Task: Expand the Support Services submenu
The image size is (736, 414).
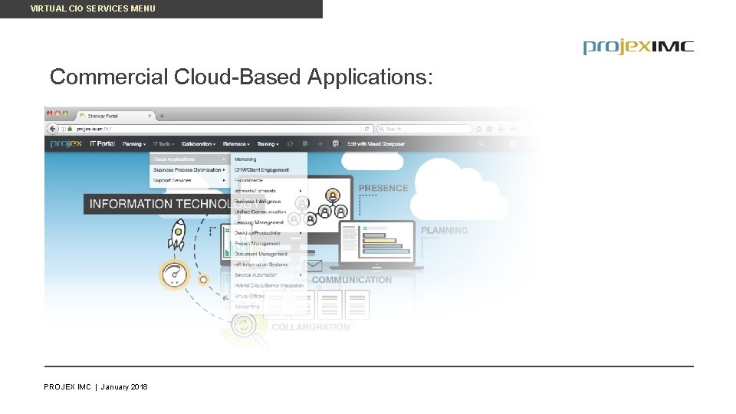Action: point(189,181)
